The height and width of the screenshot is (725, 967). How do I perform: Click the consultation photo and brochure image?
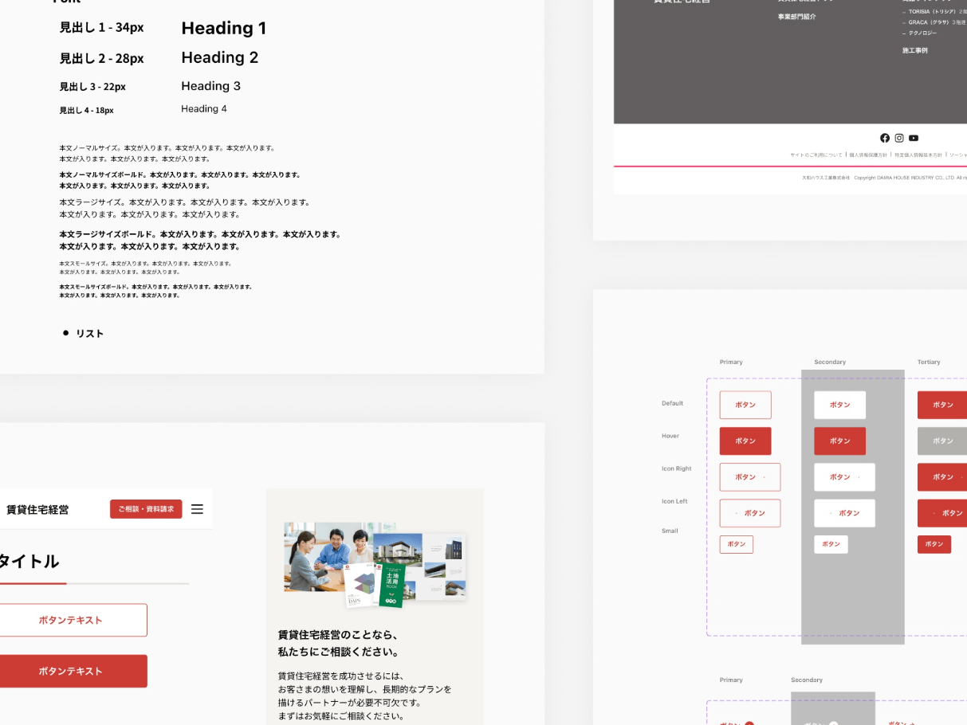click(x=375, y=565)
